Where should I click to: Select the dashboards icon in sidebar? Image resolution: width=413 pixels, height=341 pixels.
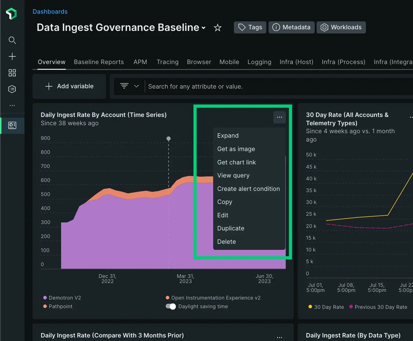point(12,125)
